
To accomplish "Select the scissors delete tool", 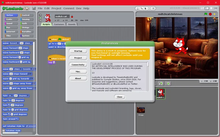I will click(x=142, y=8).
